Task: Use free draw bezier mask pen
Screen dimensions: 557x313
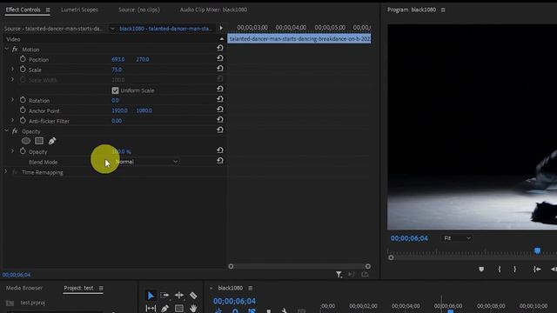Action: 52,141
